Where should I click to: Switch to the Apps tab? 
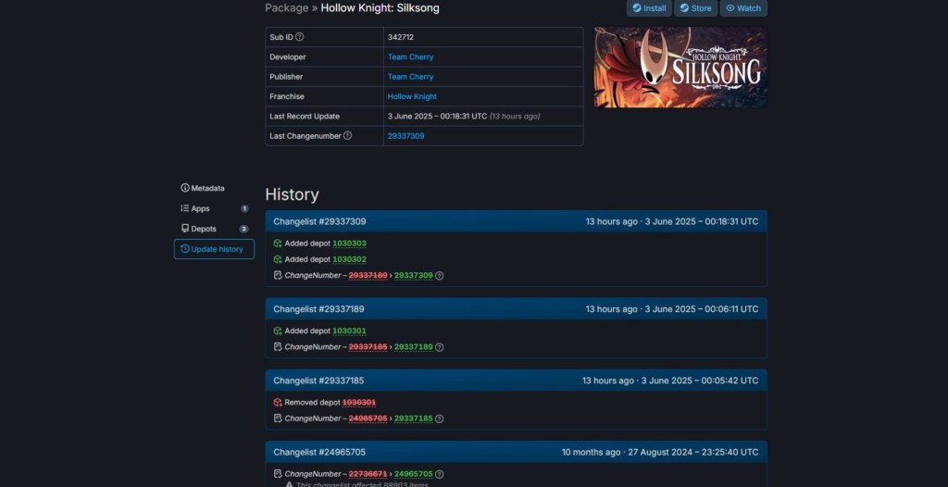pos(214,208)
